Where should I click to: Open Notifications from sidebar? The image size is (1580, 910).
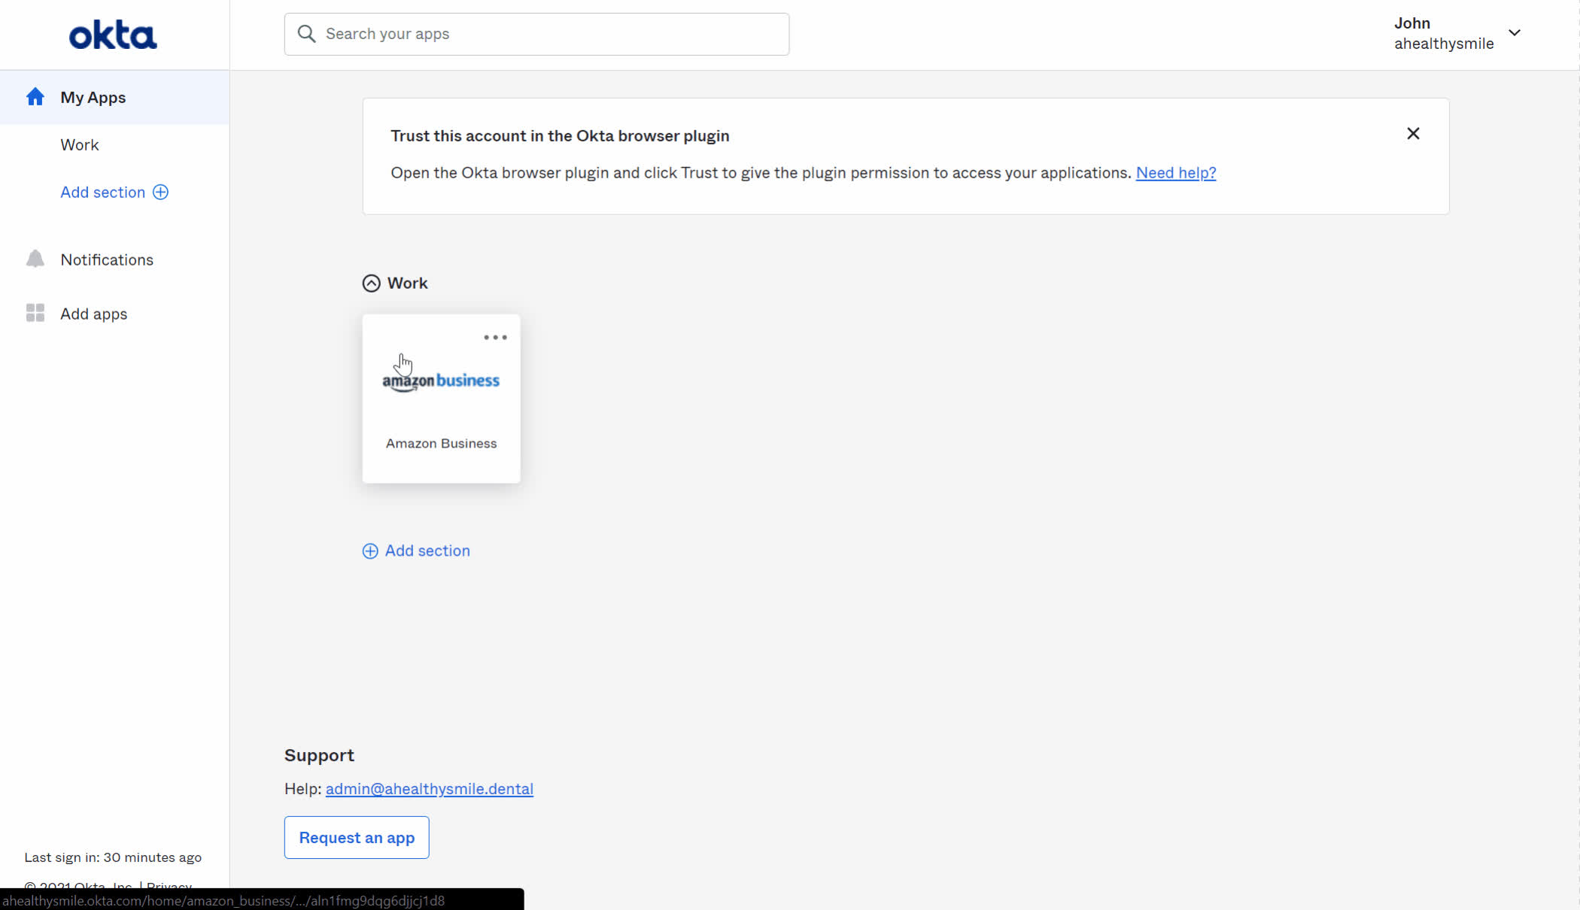pyautogui.click(x=107, y=260)
